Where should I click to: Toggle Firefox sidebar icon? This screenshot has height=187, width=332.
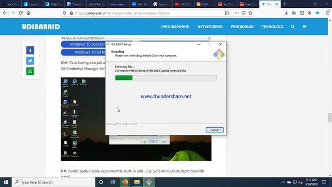pyautogui.click(x=302, y=13)
